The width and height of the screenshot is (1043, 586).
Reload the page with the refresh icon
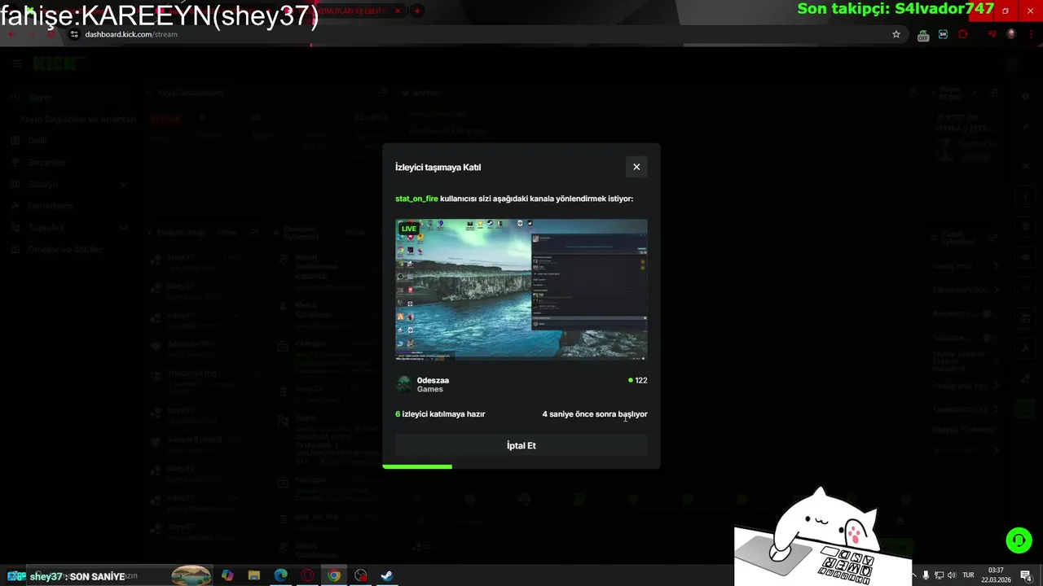[x=51, y=34]
